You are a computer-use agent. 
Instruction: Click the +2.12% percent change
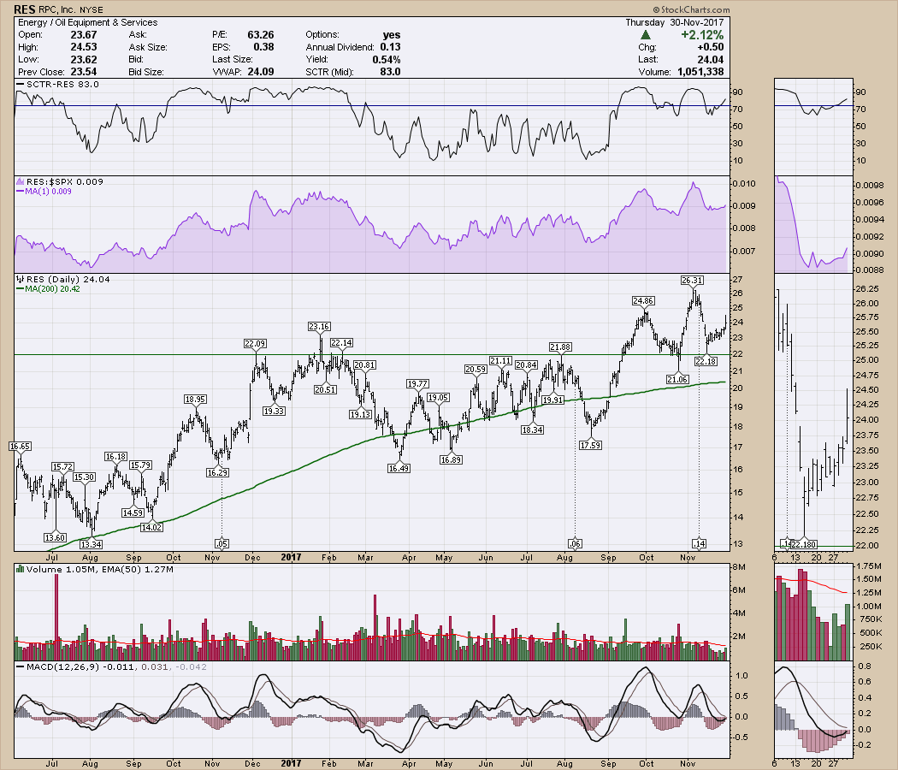pos(702,35)
